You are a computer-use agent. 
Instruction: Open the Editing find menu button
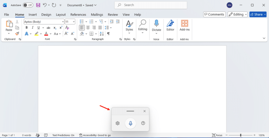click(143, 27)
